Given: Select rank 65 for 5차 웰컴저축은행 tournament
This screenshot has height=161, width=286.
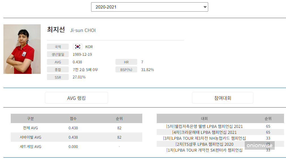Looking at the screenshot, I should coord(268,126).
